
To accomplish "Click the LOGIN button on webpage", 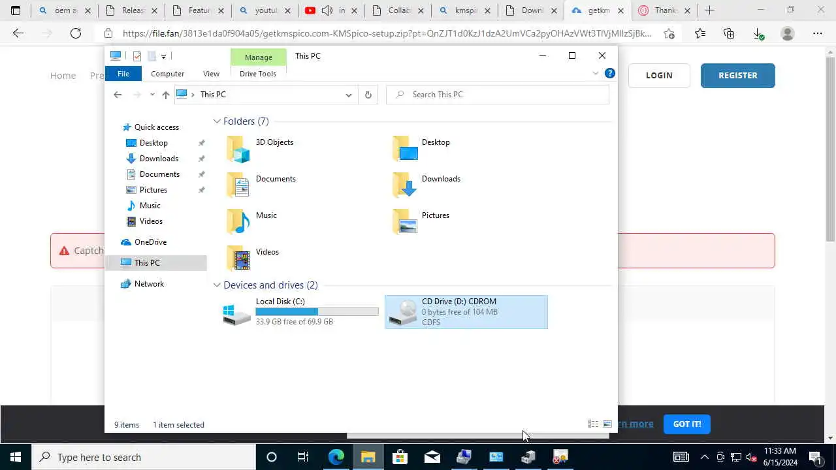I will (659, 75).
